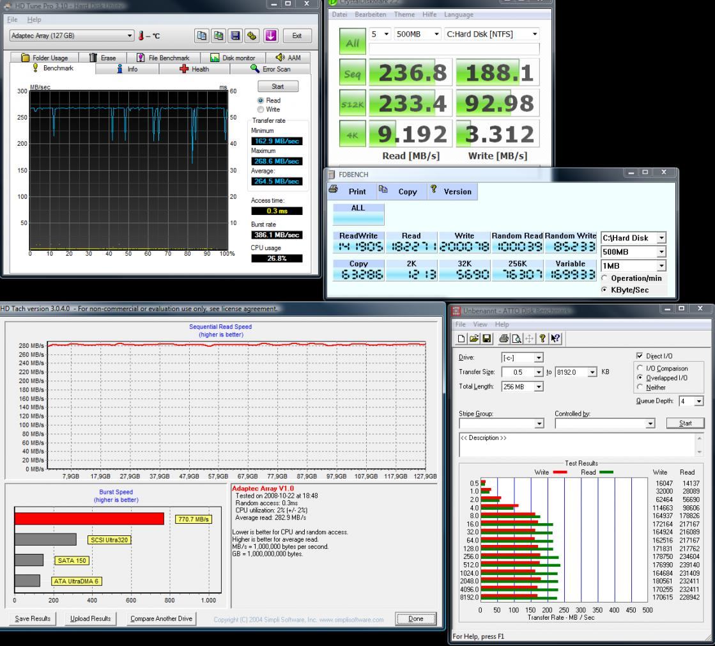Click the green 512K button in CrystalDiskMark
Viewport: 715px width, 646px height.
(x=353, y=104)
